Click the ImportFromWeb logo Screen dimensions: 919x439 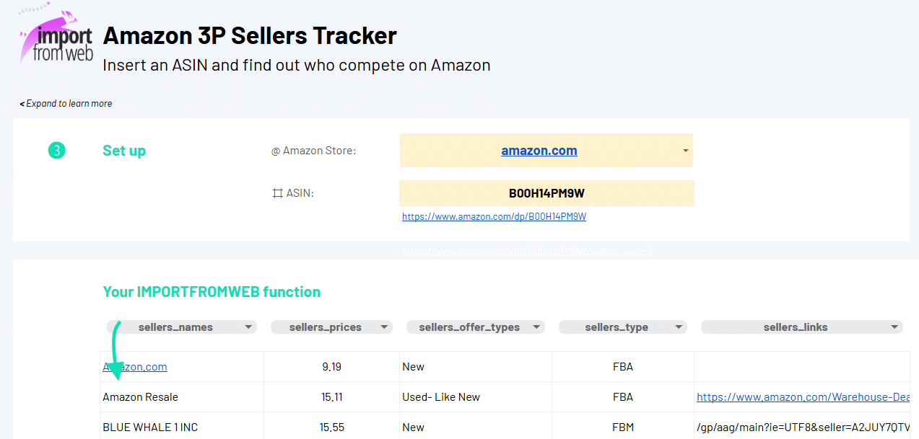point(56,36)
